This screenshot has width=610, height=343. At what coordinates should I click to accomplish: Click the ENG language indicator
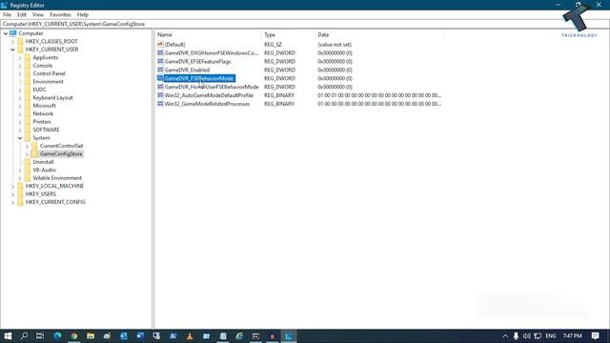coord(551,336)
